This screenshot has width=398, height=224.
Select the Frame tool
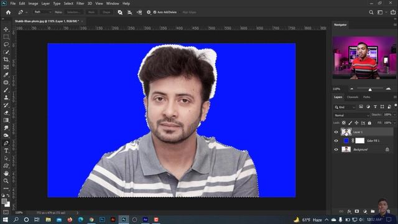point(6,67)
